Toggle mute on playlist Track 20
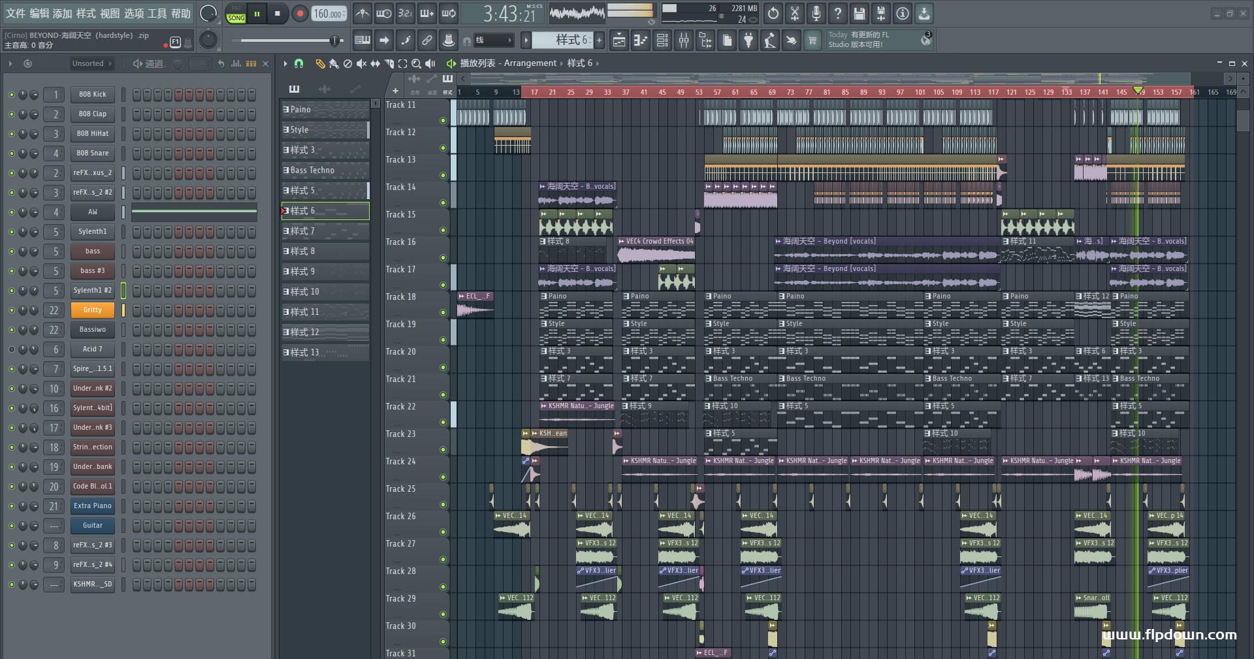This screenshot has height=659, width=1254. [x=443, y=367]
